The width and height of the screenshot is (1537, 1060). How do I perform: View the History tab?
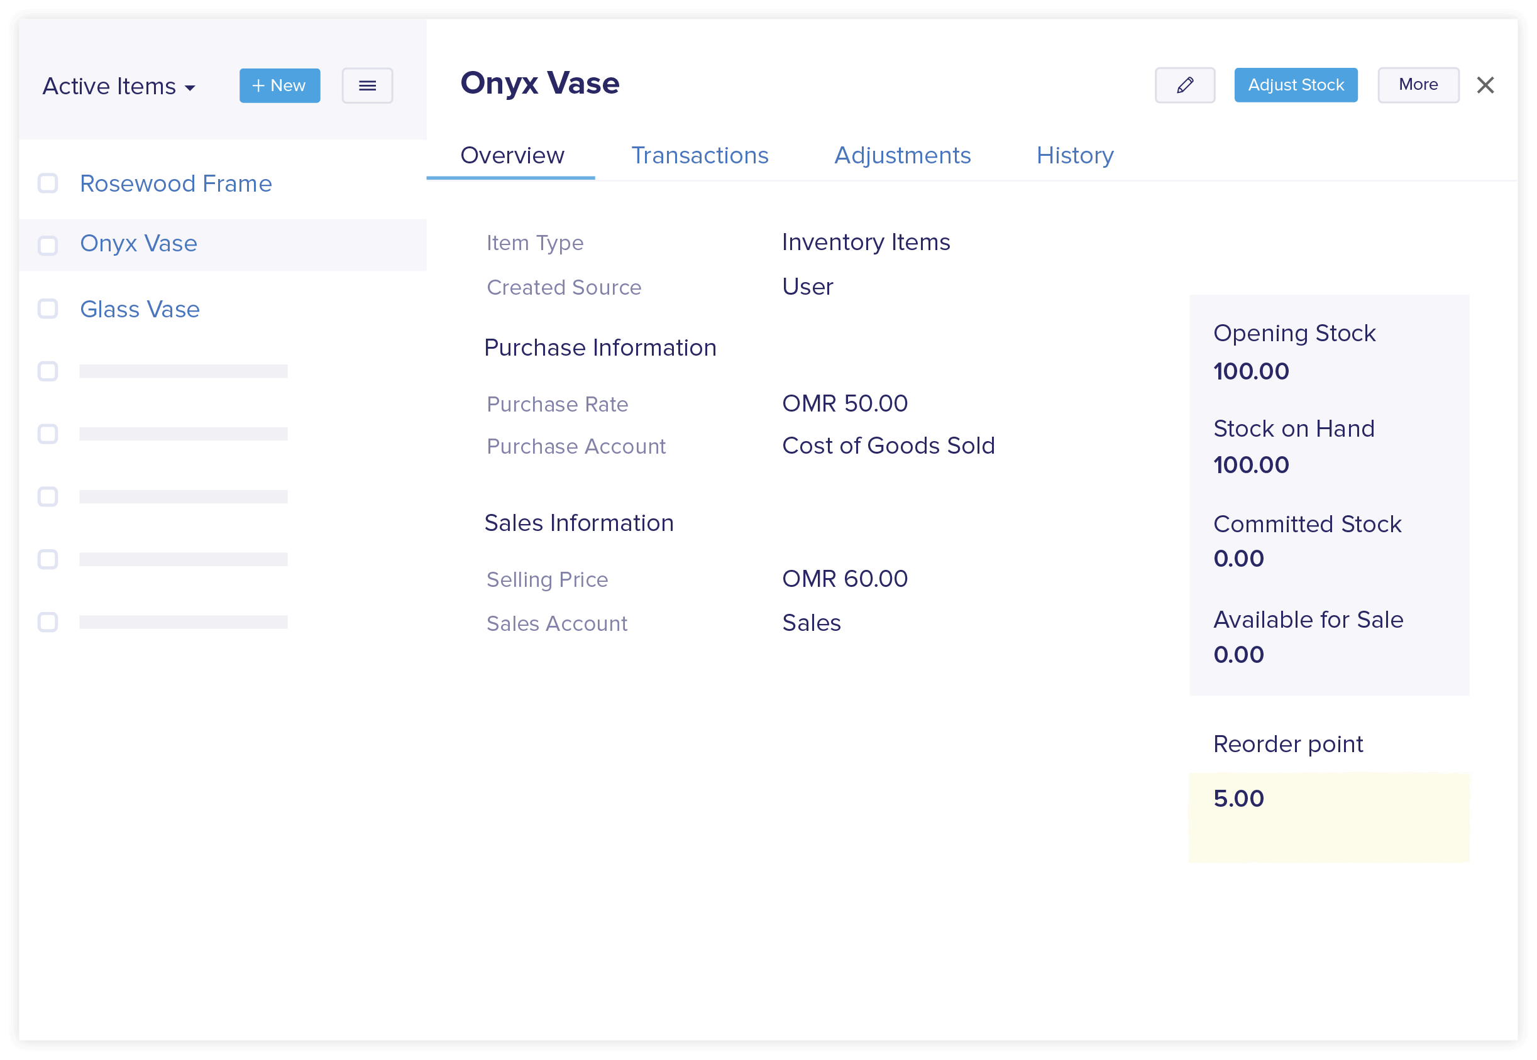pyautogui.click(x=1074, y=155)
